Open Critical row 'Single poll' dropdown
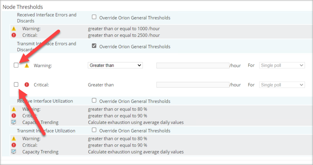Screen dimensions: 313x165 [282, 85]
